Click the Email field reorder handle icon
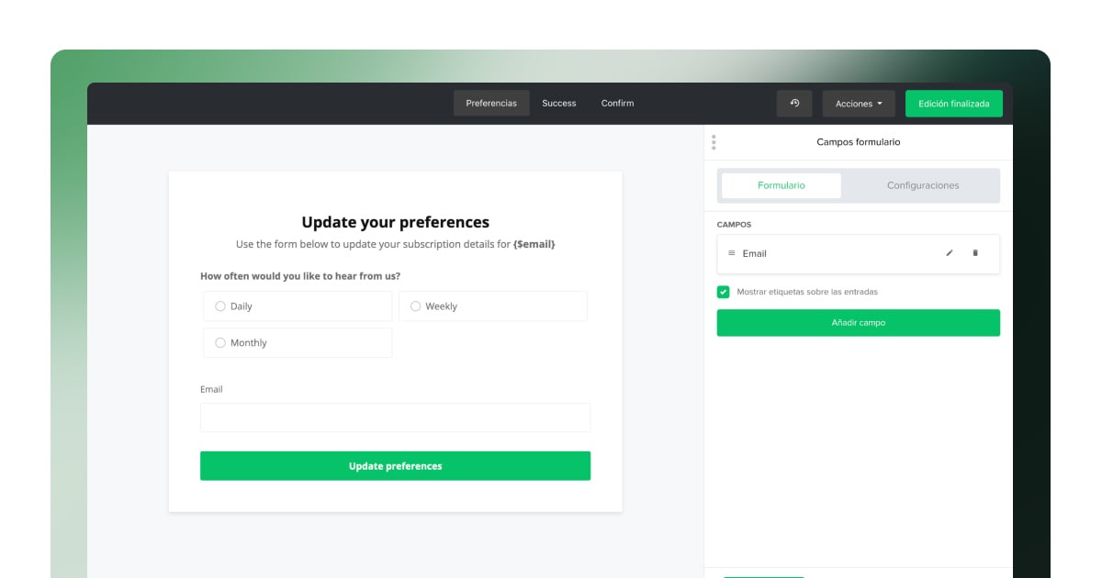 [731, 253]
